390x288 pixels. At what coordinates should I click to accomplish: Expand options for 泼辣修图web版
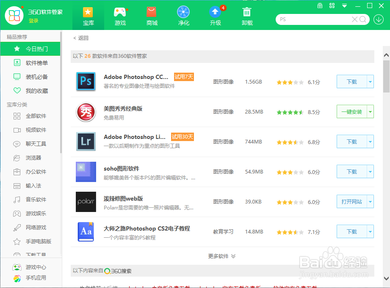371,202
